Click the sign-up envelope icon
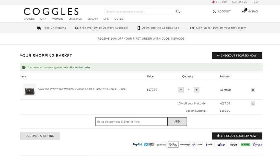The height and width of the screenshot is (156, 280). [192, 28]
